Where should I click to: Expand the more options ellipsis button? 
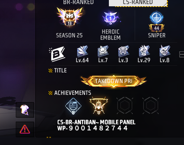tap(182, 54)
